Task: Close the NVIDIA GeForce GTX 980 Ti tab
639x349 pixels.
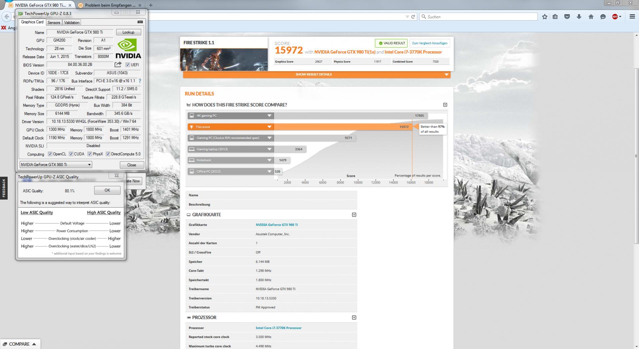Action: point(70,5)
